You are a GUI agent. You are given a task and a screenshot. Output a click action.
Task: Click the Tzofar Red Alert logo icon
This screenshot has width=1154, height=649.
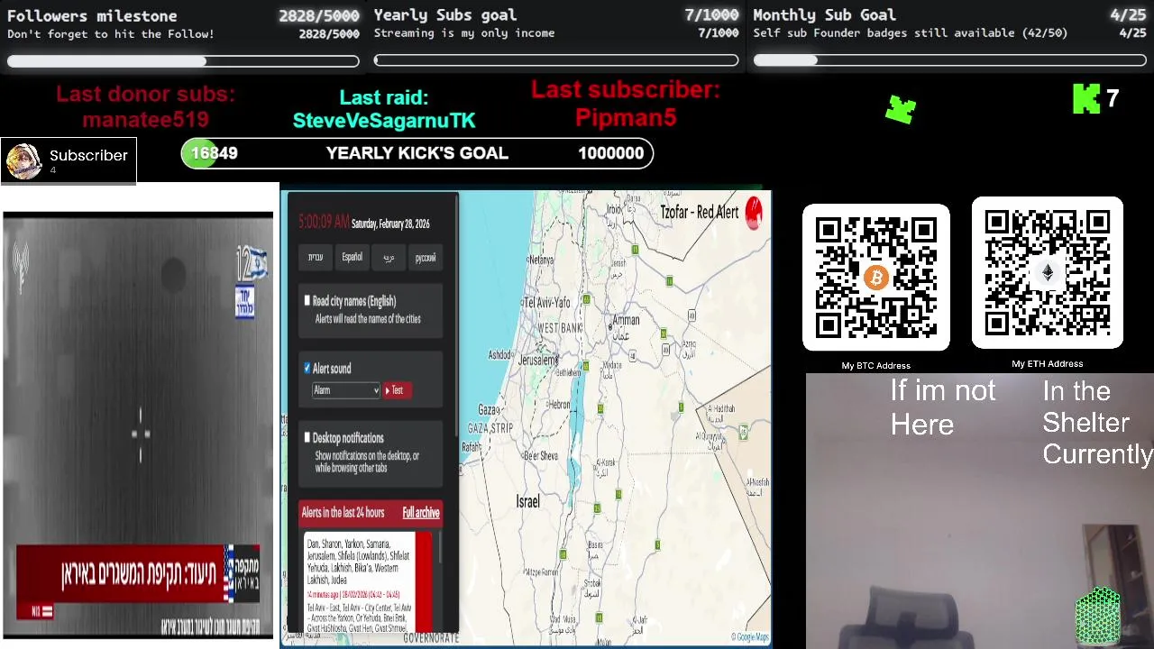point(754,213)
